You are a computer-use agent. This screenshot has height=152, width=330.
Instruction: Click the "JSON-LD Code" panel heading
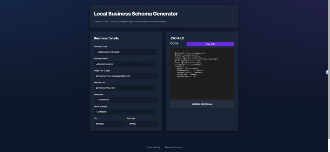(x=177, y=41)
